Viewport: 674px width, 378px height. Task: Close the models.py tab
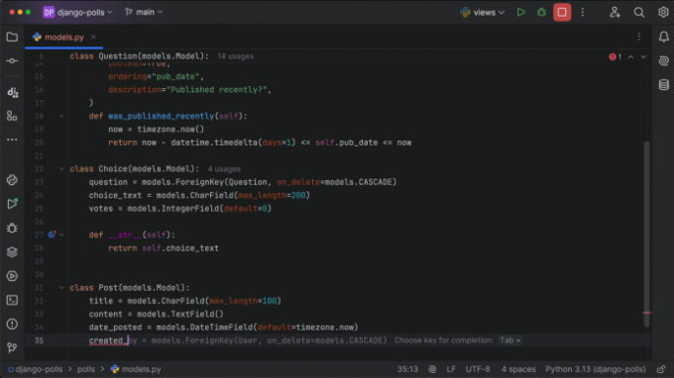pos(93,37)
